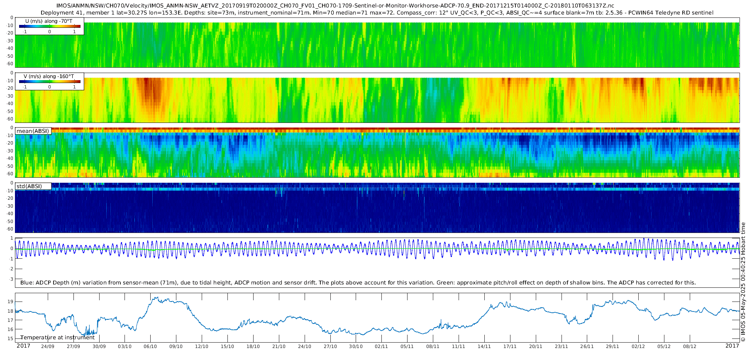
Task: Click the V velocity colorbar legend
Action: [49, 82]
